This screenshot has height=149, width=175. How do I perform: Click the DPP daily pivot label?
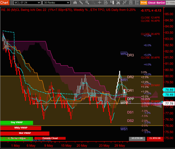(130, 99)
